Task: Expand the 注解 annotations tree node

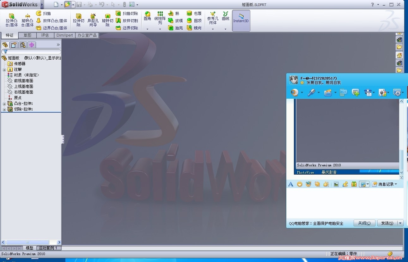Action: (4, 69)
